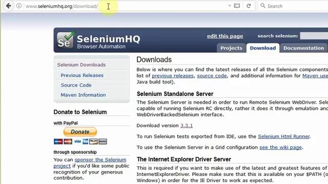Click the 'Browser Automation' tagline

[x=101, y=47]
